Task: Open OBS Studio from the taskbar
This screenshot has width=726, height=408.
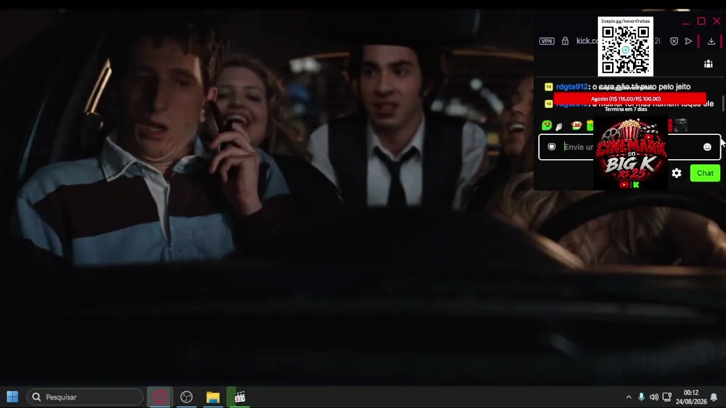Action: [x=187, y=397]
